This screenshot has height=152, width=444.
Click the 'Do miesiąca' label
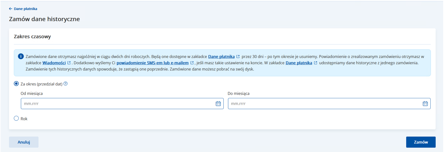(238, 94)
